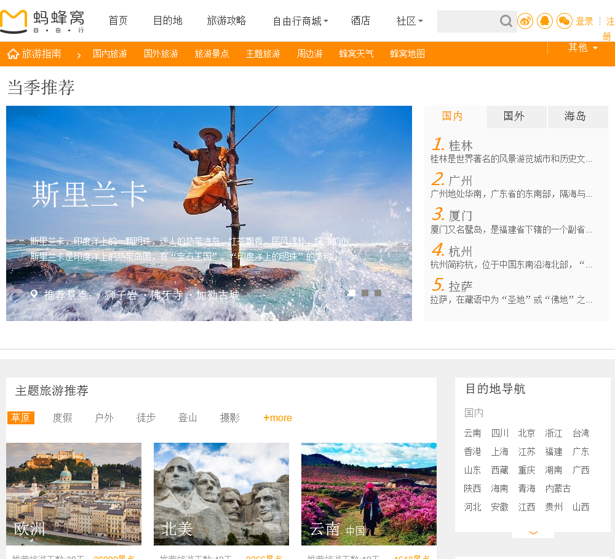Open the 云南 destination thumbnail
615x559 pixels.
(368, 494)
